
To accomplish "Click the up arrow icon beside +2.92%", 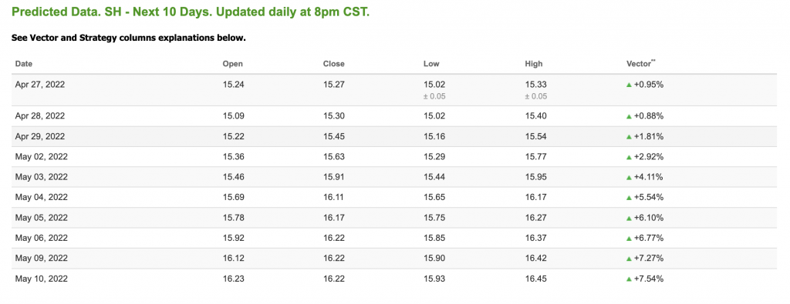I will point(629,157).
